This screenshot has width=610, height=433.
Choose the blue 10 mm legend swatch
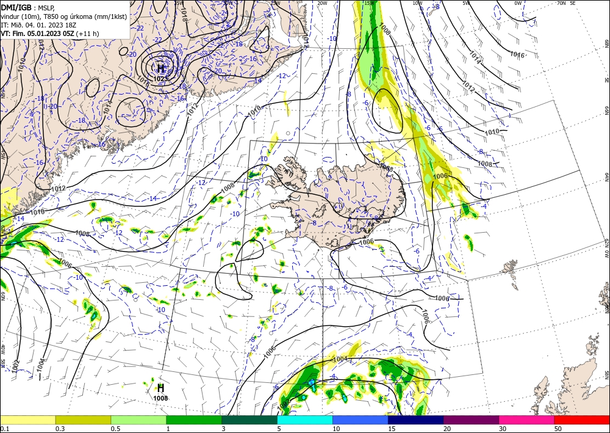click(361, 420)
